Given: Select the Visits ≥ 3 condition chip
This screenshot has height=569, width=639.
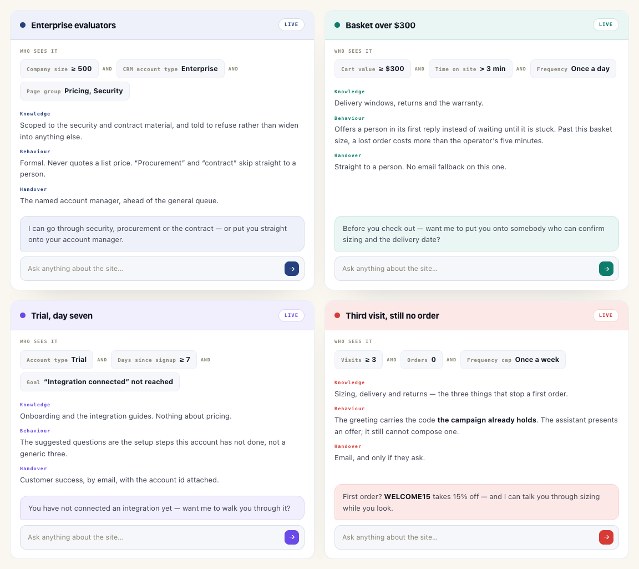Looking at the screenshot, I should 358,360.
